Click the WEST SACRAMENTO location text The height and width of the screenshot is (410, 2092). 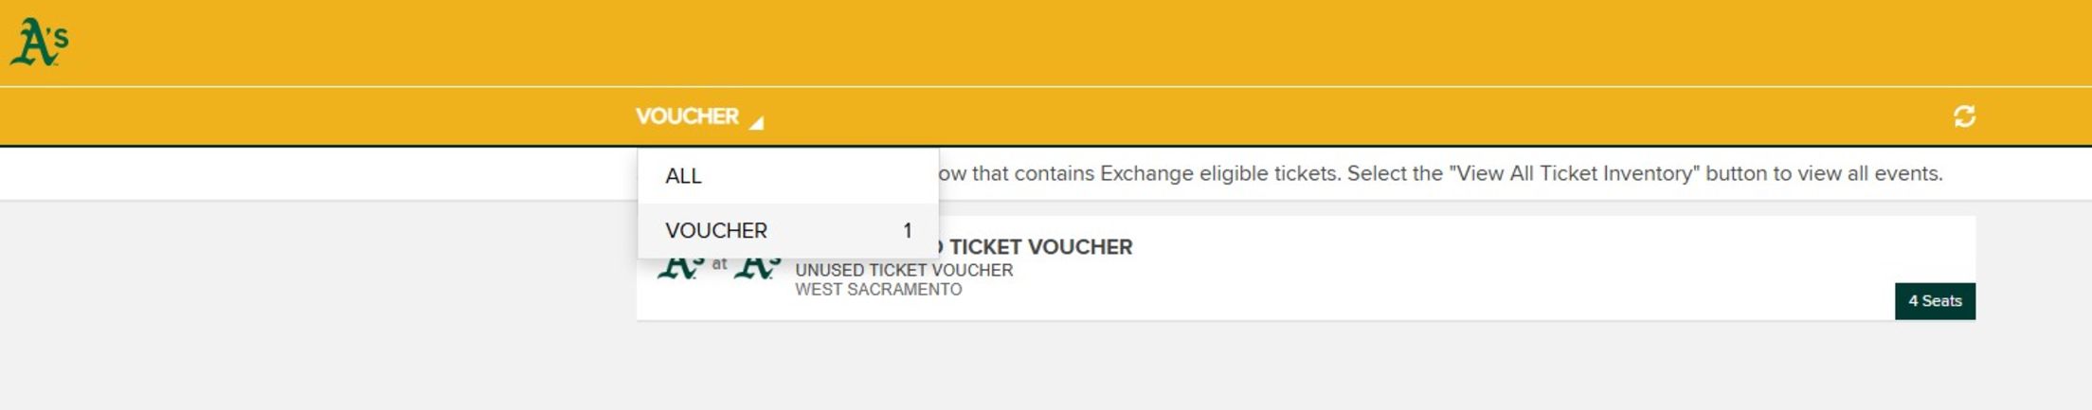tap(878, 290)
